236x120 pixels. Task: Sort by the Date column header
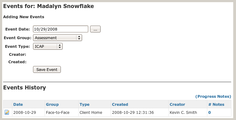tap(18, 104)
